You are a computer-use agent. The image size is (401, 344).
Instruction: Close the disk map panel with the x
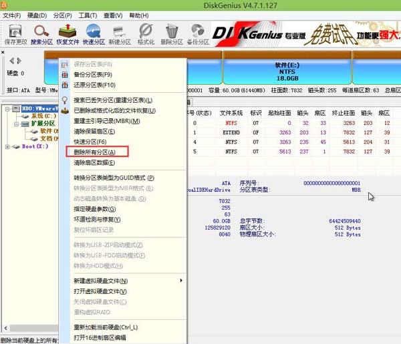tap(3, 52)
